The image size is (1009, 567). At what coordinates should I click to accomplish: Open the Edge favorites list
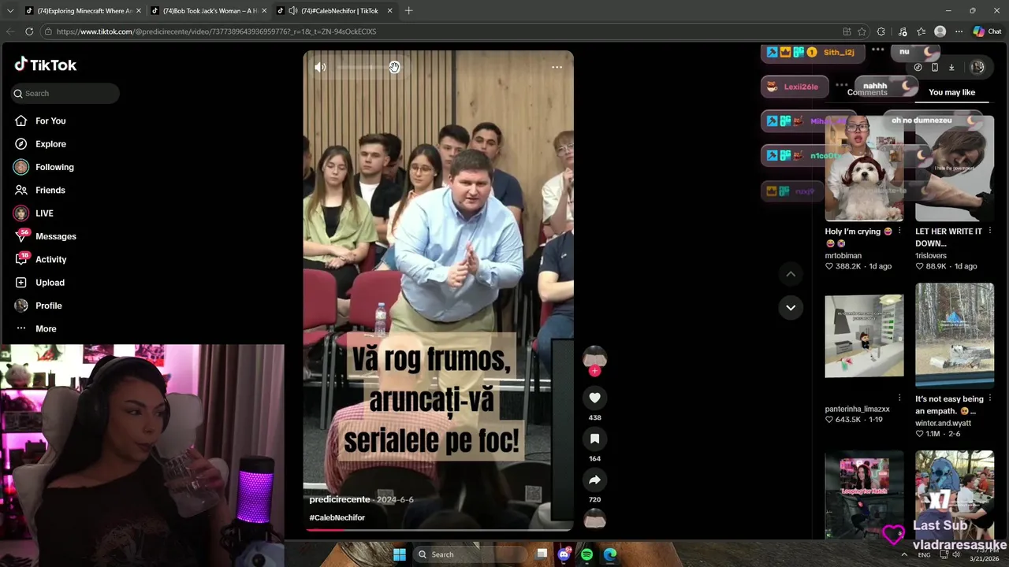(x=921, y=31)
